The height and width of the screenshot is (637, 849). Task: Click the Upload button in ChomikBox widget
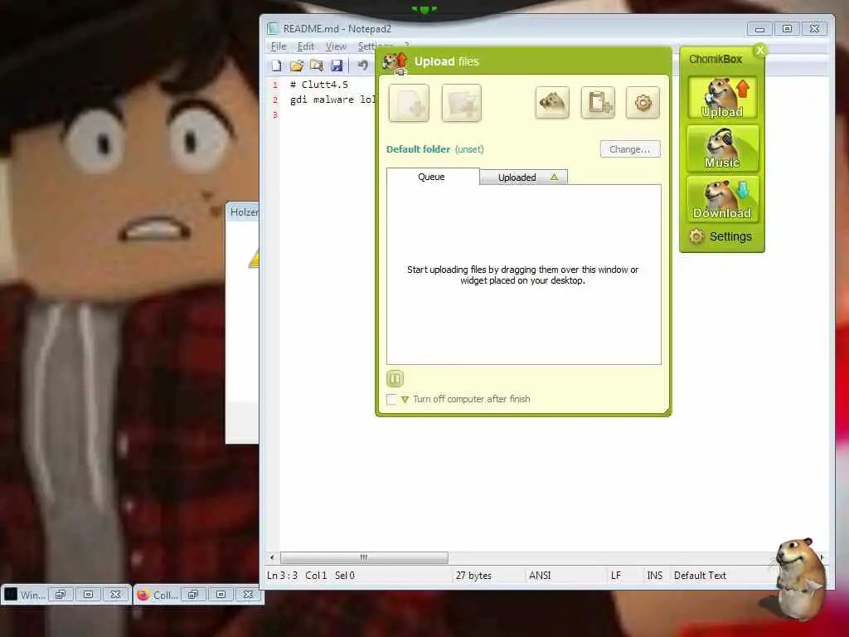tap(722, 98)
